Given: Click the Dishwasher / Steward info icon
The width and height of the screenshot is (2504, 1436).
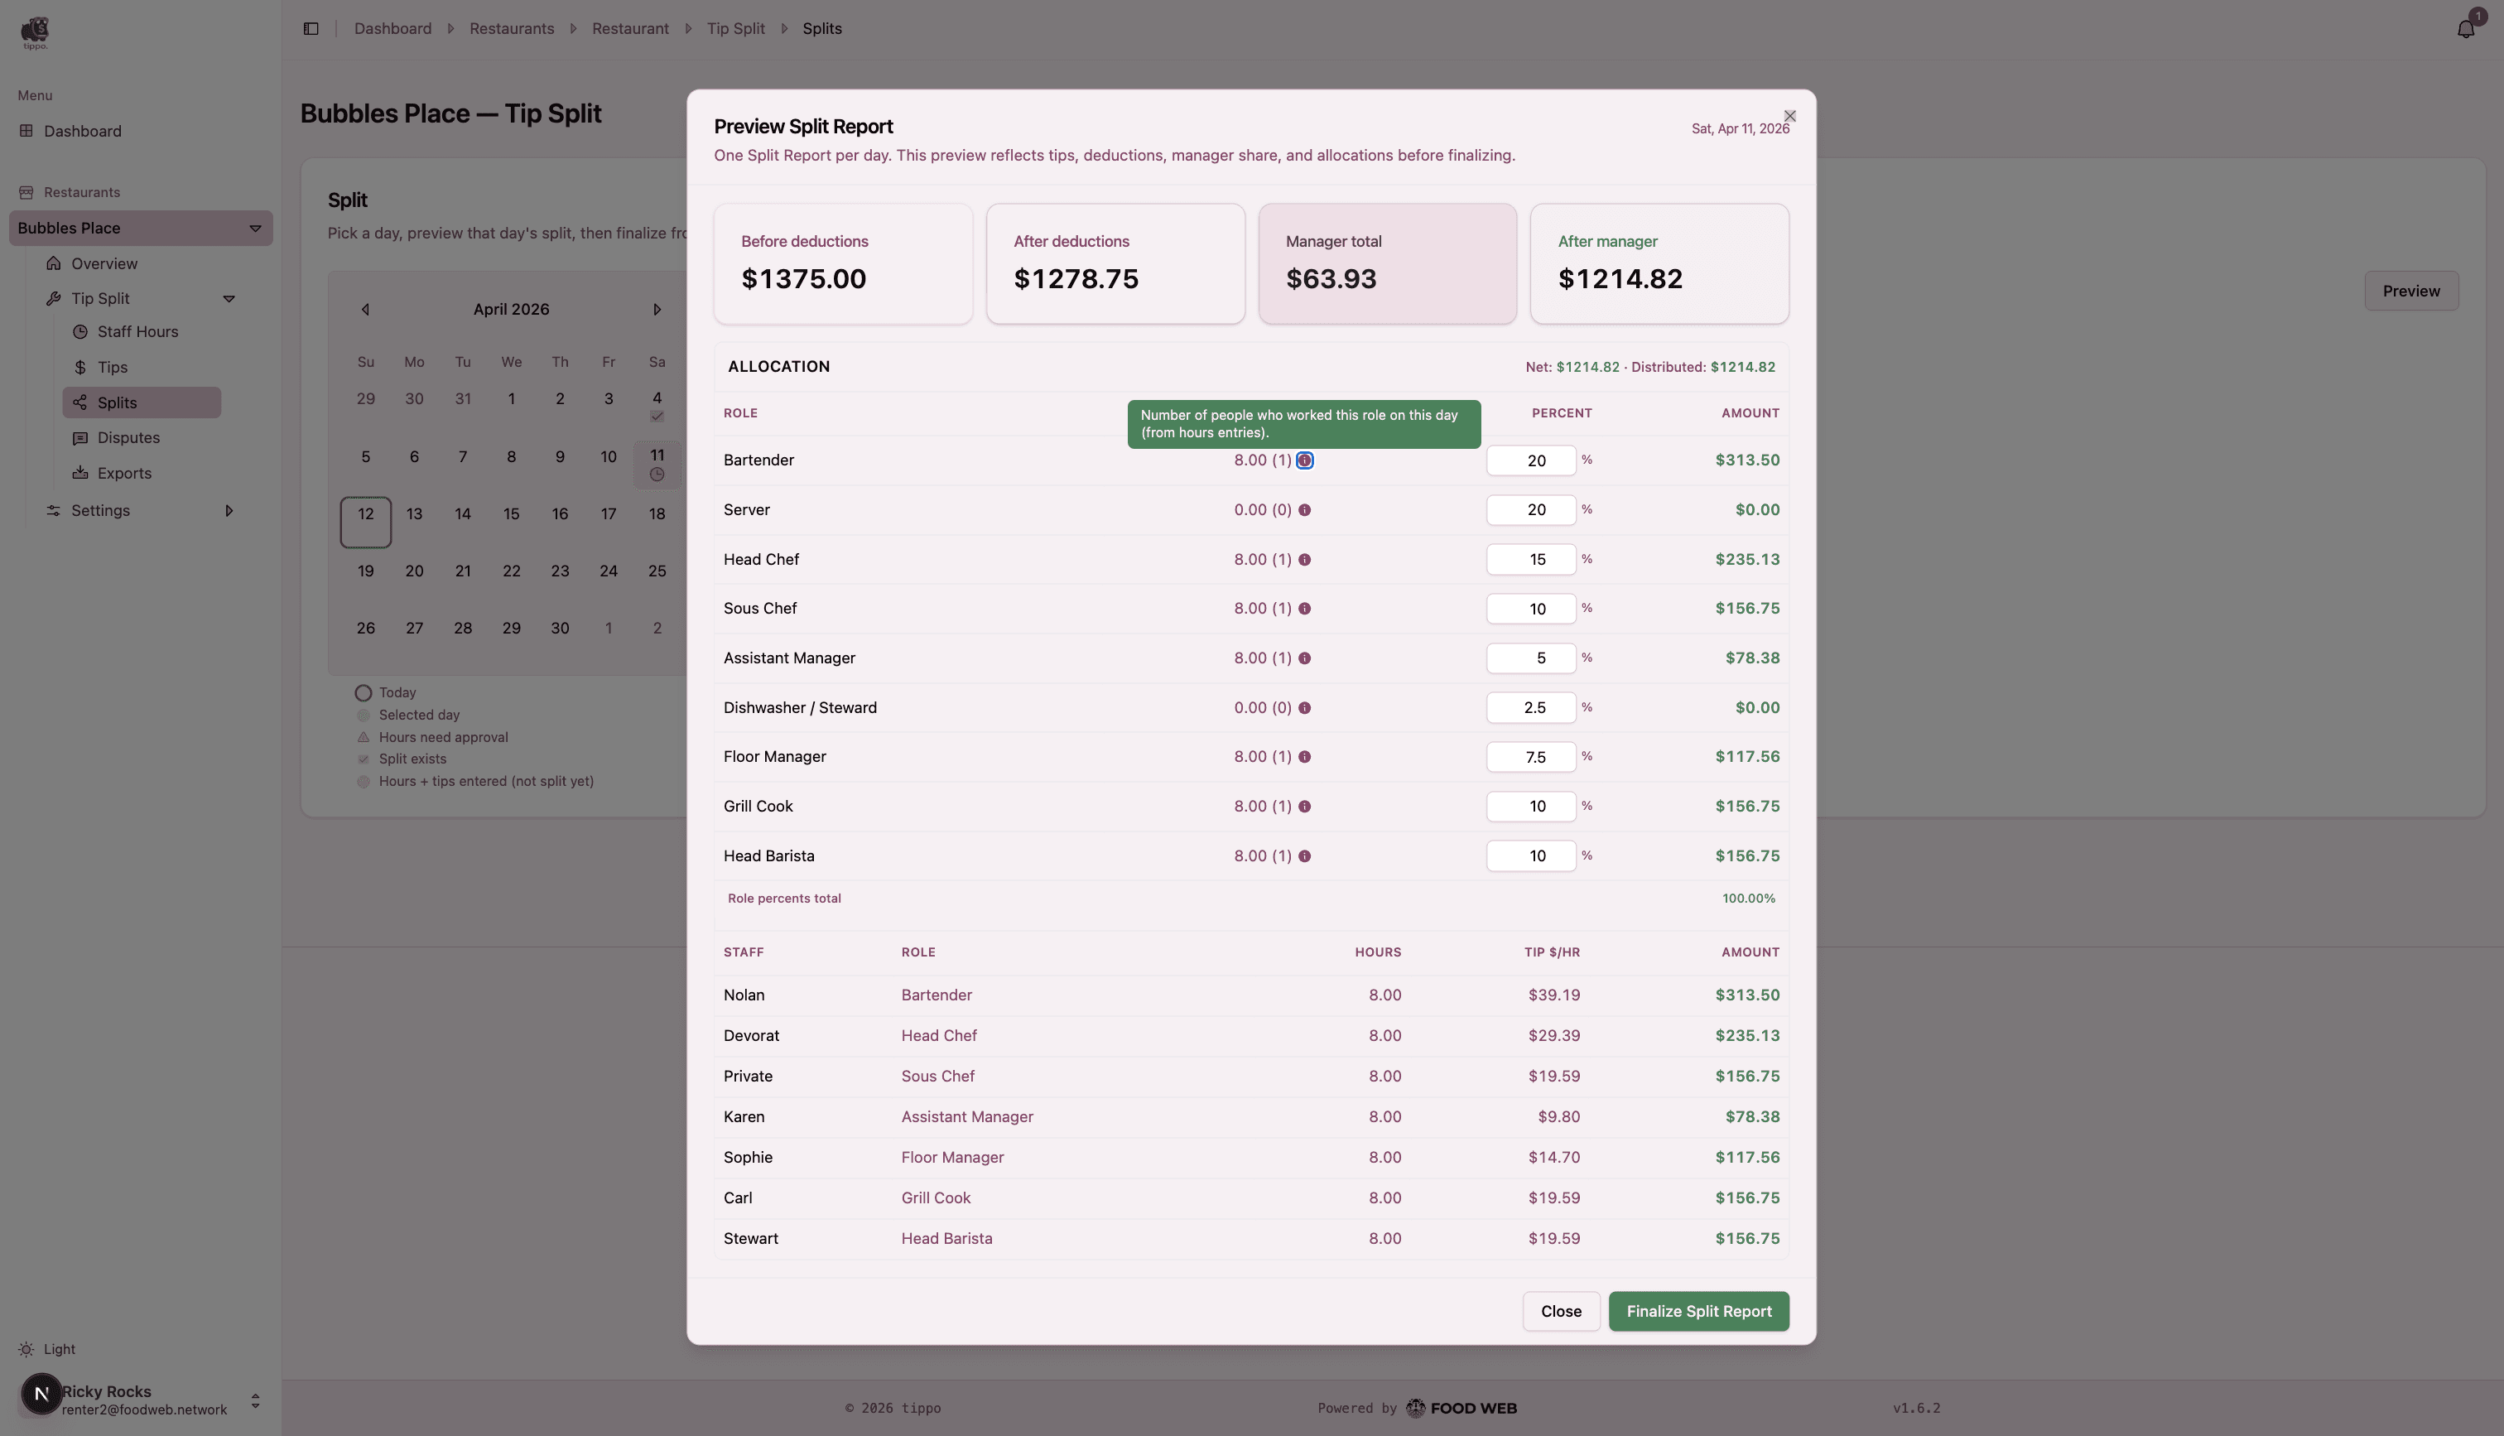Looking at the screenshot, I should (1304, 708).
